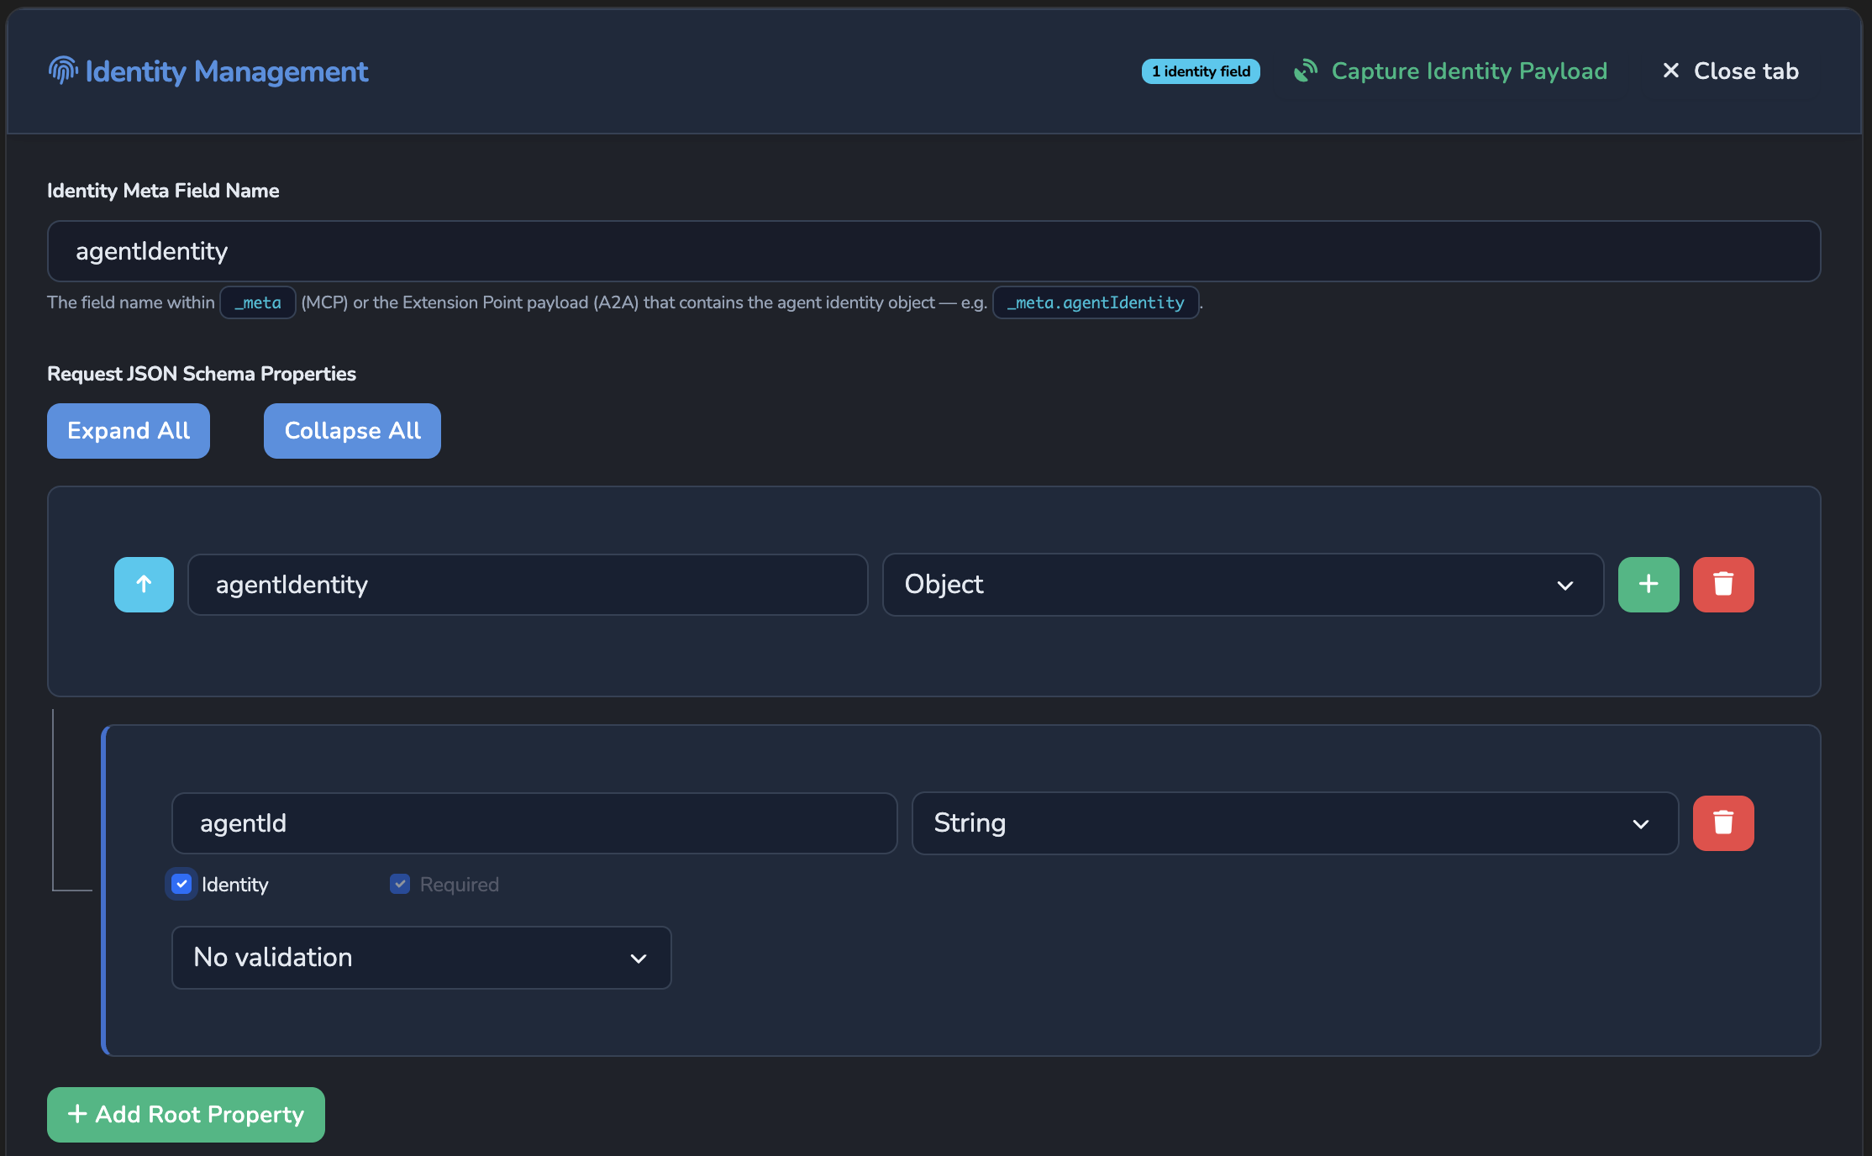Delete agentIdentity property with trash icon
Viewport: 1872px width, 1156px height.
coord(1723,584)
